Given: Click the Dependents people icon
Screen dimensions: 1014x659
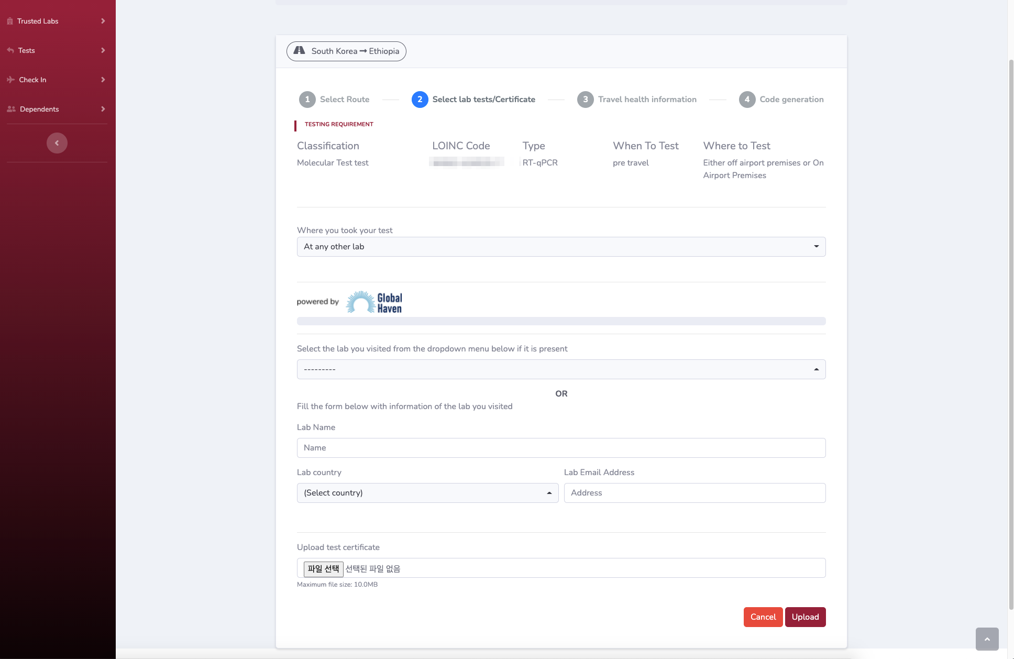Looking at the screenshot, I should [11, 109].
